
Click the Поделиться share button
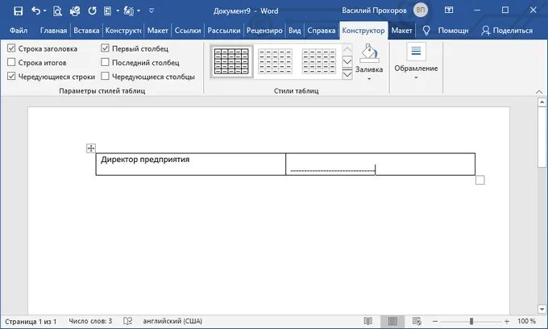[x=507, y=31]
